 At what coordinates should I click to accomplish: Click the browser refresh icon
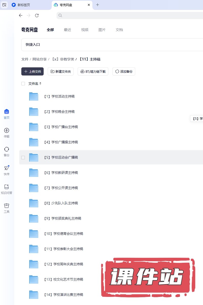point(37,16)
